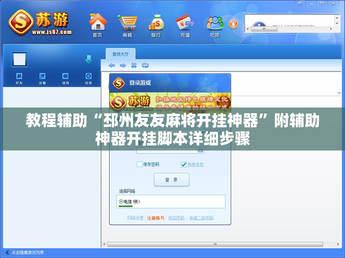The width and height of the screenshot is (345, 258).
Task: Open the 回放 replay panel
Action: pyautogui.click(x=89, y=78)
